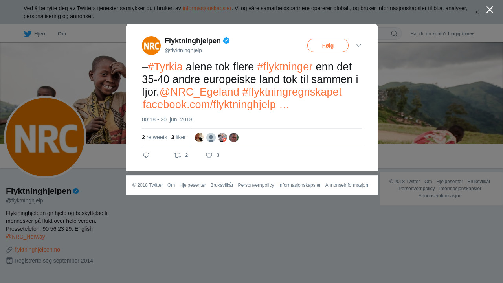Like the tweet with heart icon
Screen dimensions: 503x283
click(209, 155)
